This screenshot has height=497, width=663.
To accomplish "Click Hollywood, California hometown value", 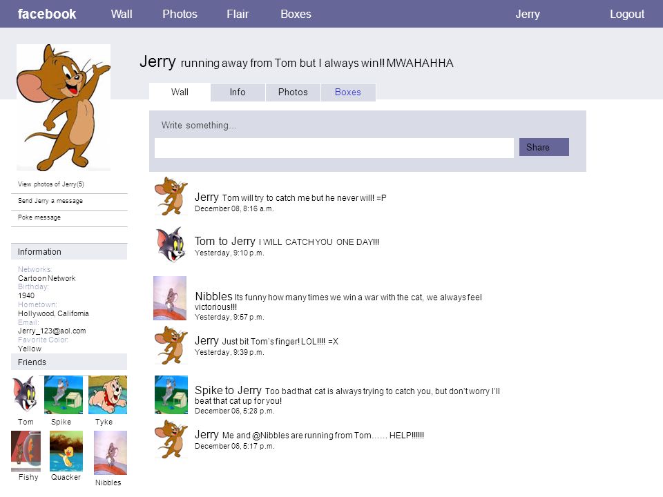I will coord(53,313).
